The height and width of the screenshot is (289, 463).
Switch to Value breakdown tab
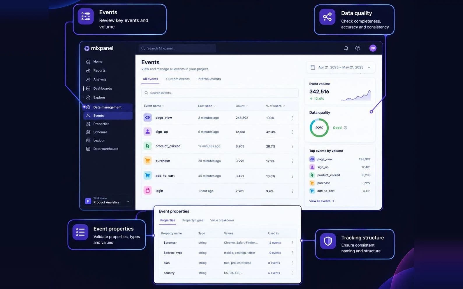[222, 220]
